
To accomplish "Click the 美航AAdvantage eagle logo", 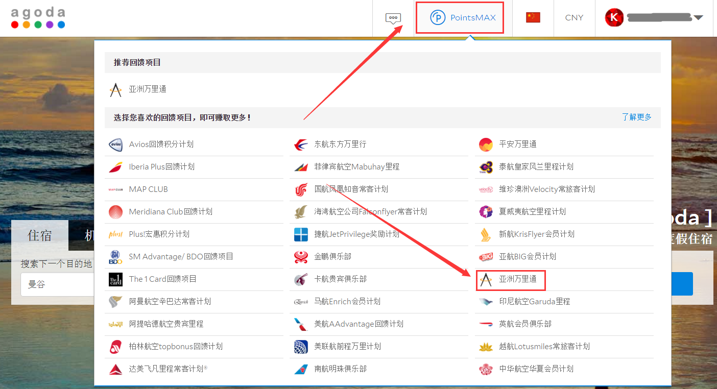I will coord(301,324).
